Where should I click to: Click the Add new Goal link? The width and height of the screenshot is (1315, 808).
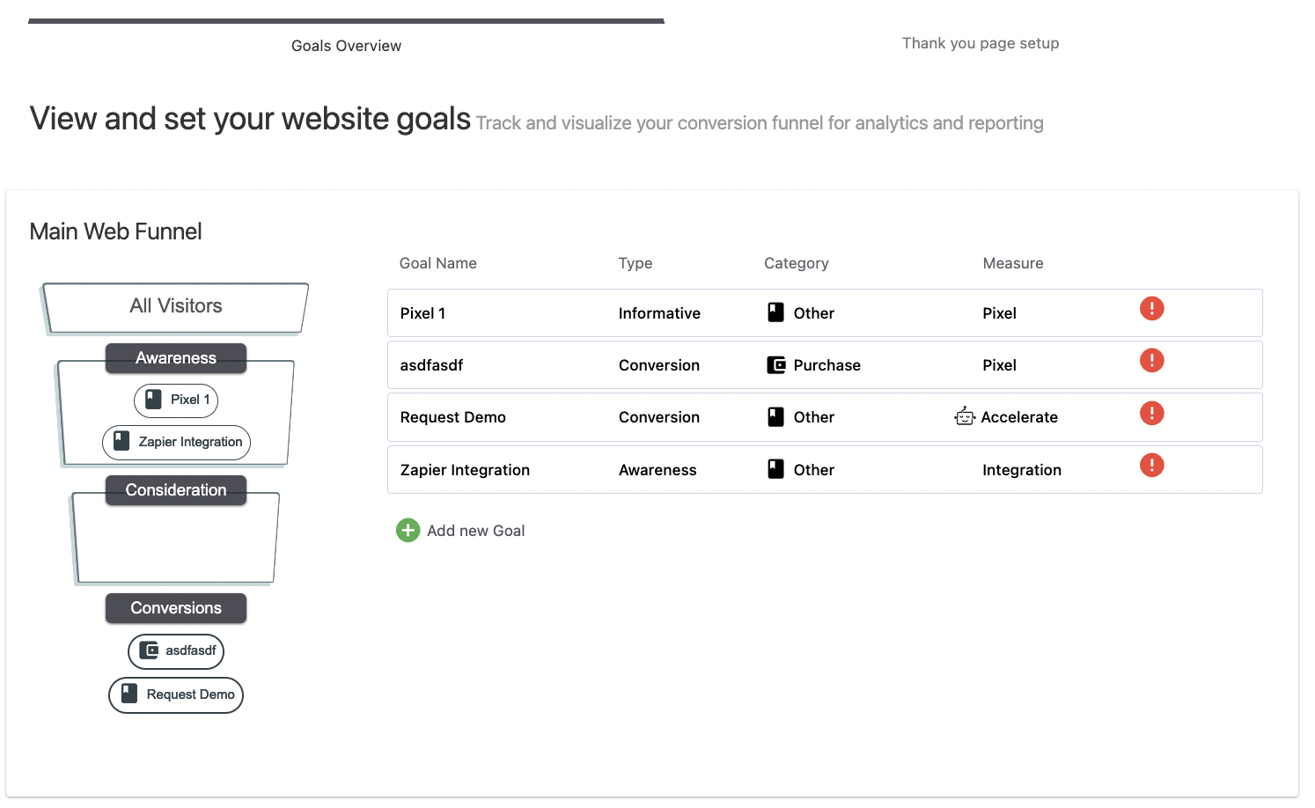pyautogui.click(x=475, y=531)
